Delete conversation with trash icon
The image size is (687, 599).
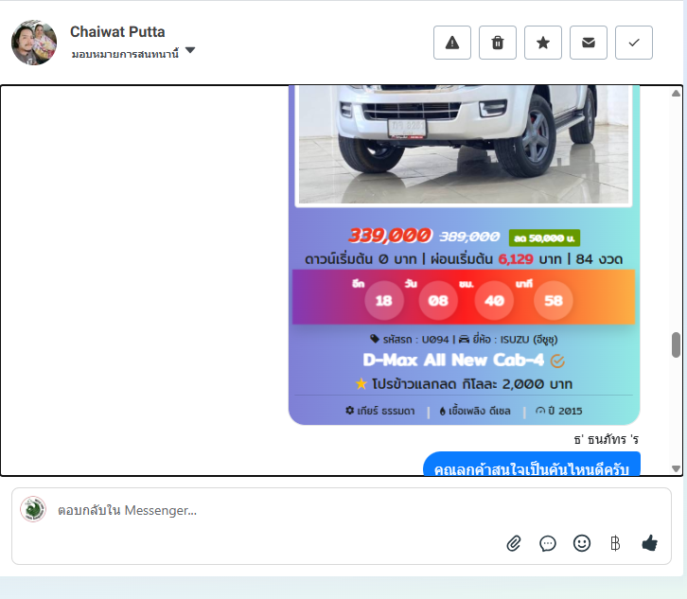click(x=498, y=43)
